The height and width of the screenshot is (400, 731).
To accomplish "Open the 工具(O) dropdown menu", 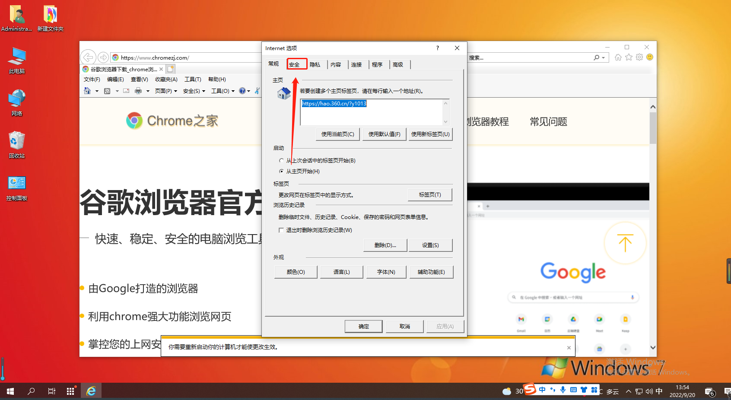I will click(222, 91).
